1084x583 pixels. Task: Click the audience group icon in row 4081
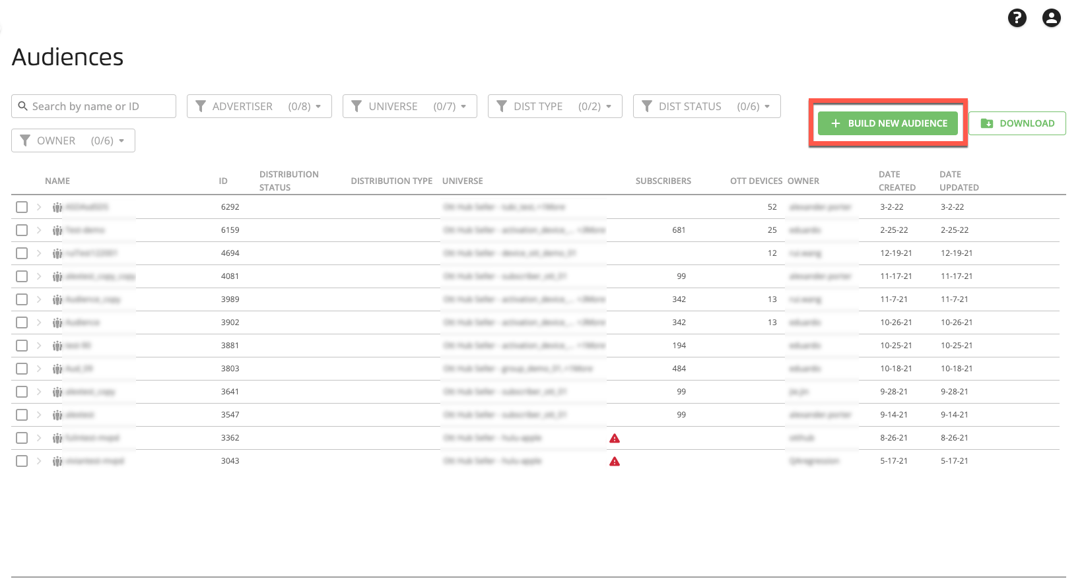tap(57, 276)
